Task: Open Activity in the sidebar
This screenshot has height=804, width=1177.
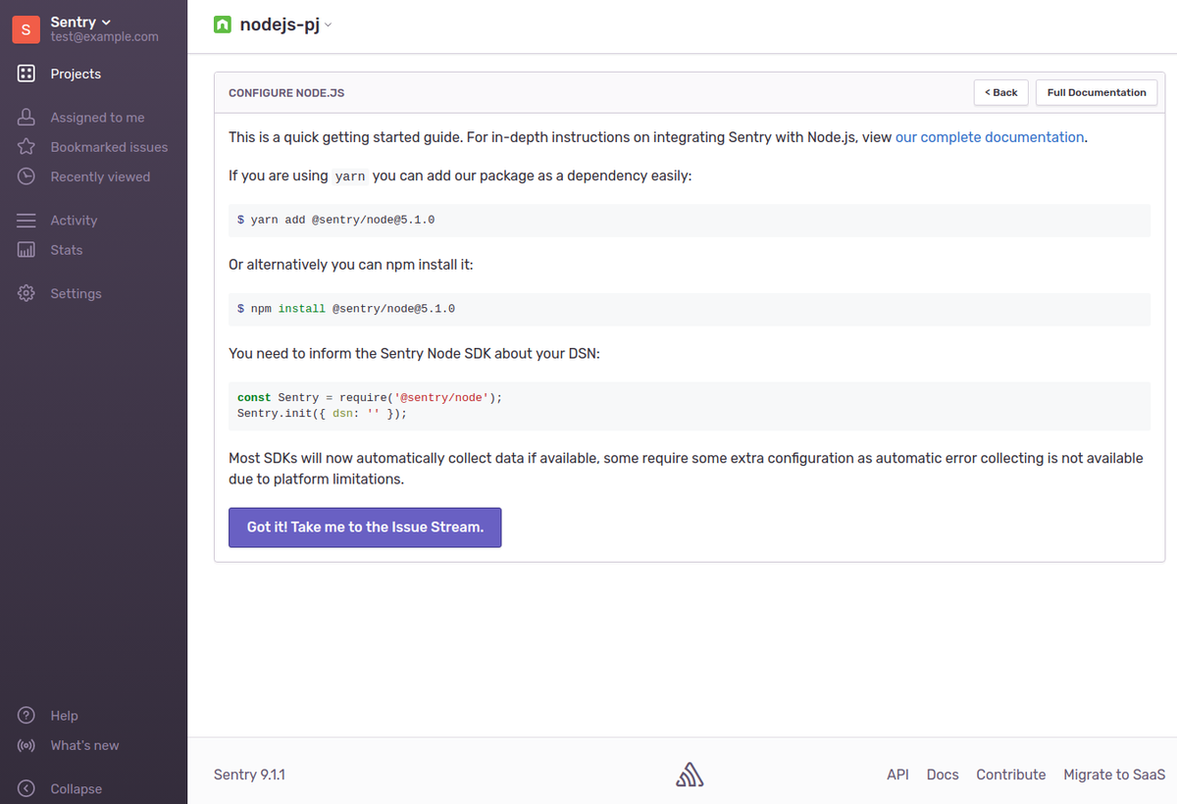Action: click(x=74, y=221)
